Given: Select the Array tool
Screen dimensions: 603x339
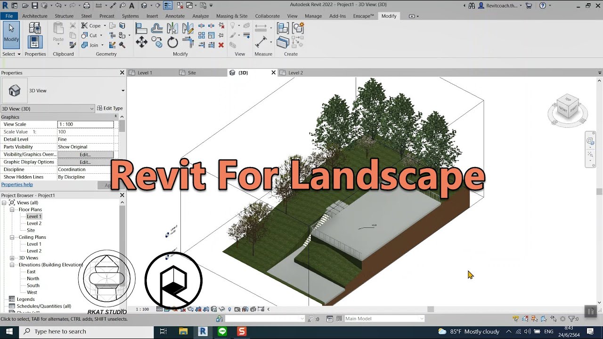Looking at the screenshot, I should [x=202, y=35].
